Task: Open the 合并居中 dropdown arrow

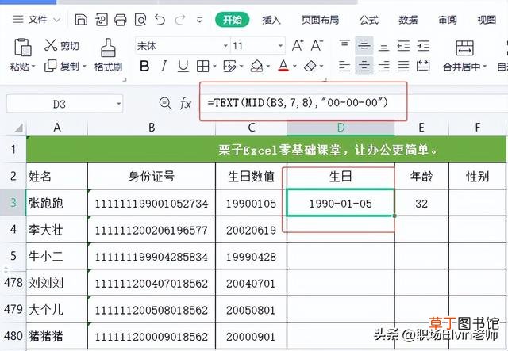Action: click(485, 67)
